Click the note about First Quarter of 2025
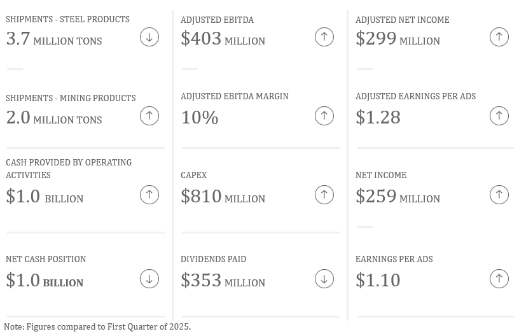The height and width of the screenshot is (336, 519). [x=97, y=327]
